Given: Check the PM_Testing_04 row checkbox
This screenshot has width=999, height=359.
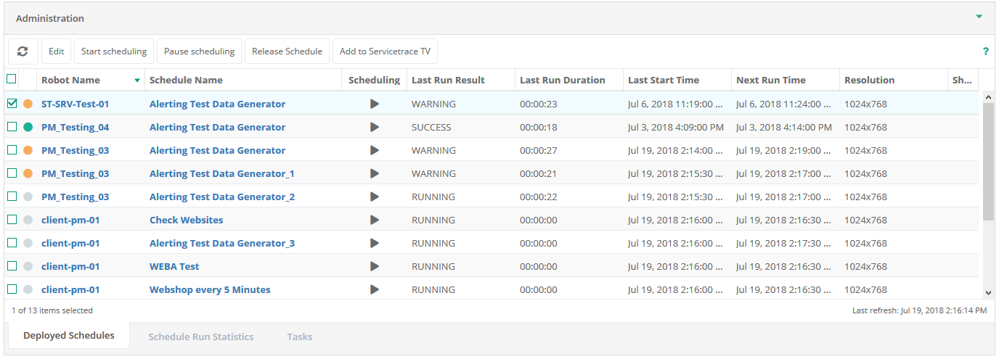Looking at the screenshot, I should click(12, 127).
